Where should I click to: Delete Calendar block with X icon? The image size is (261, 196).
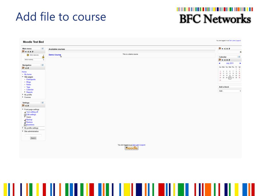[x=227, y=60]
